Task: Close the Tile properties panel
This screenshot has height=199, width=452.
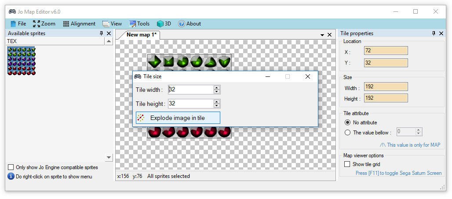Action: pyautogui.click(x=441, y=33)
